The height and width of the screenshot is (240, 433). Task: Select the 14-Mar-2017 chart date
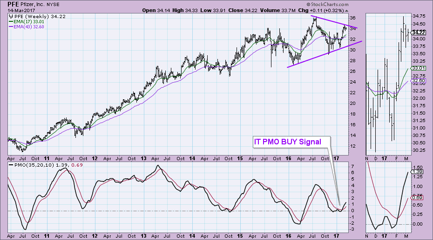click(21, 11)
